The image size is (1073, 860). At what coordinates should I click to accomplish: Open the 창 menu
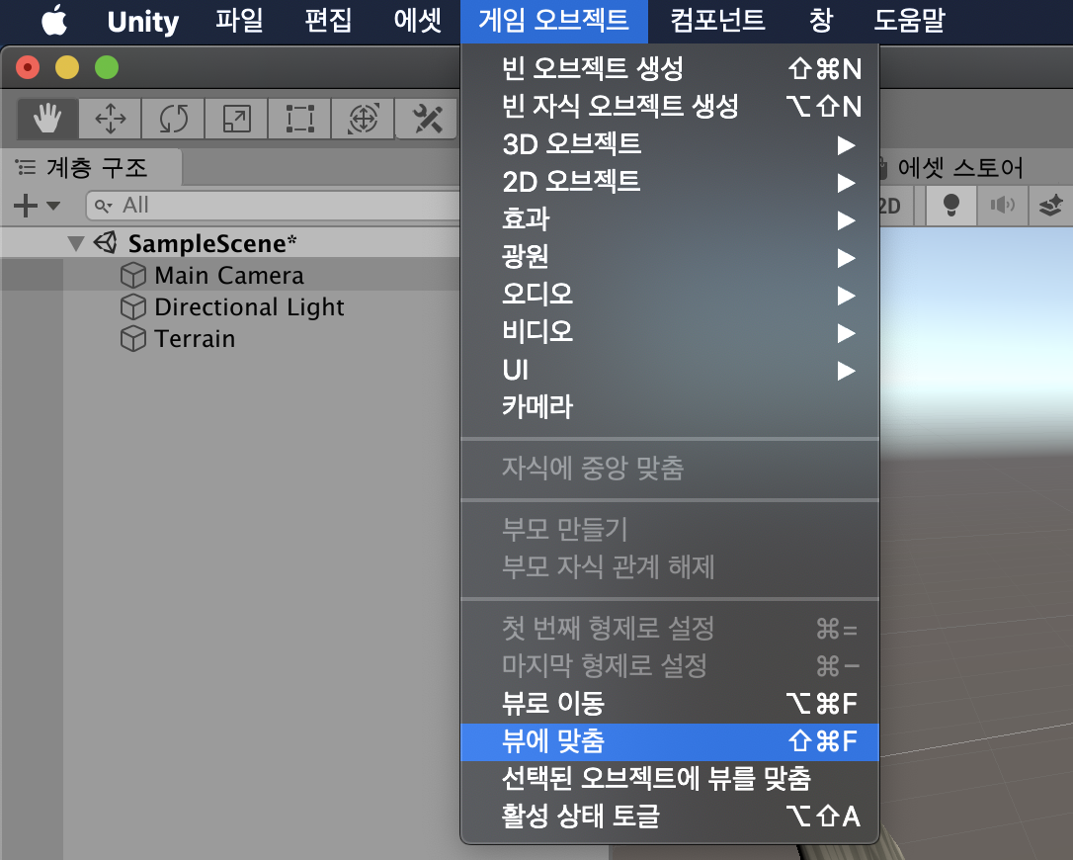click(820, 21)
